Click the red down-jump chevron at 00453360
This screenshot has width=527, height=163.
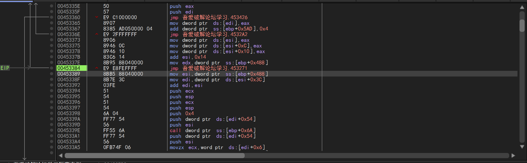(97, 17)
